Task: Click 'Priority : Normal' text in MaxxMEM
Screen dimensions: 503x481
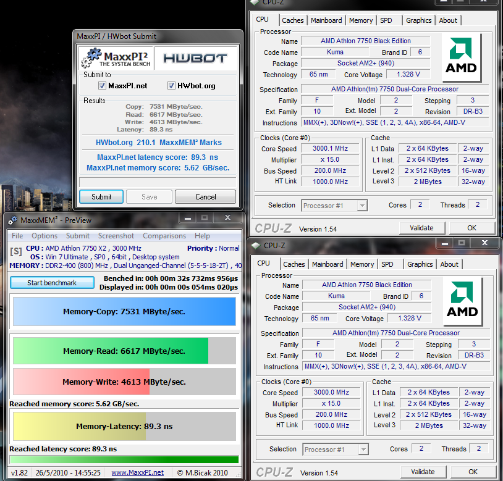Action: [x=213, y=248]
